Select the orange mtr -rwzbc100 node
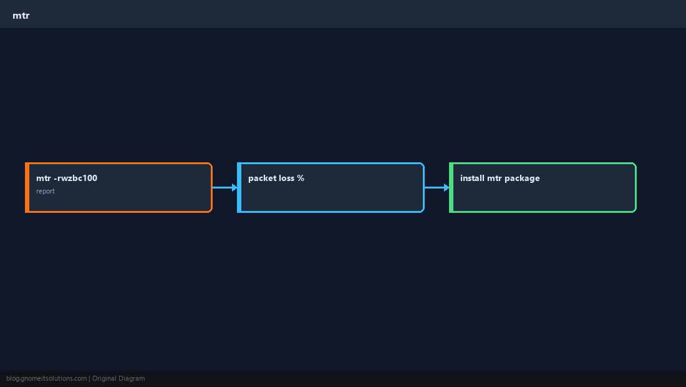 [118, 187]
